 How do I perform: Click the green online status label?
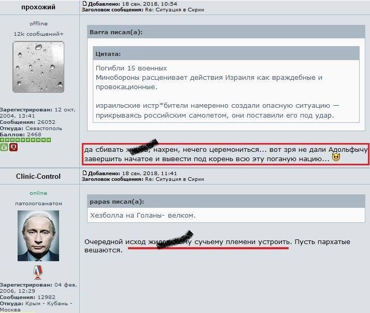click(38, 193)
